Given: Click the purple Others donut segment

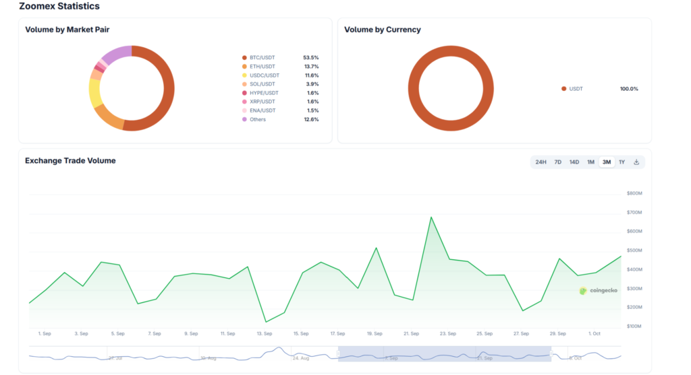Looking at the screenshot, I should tap(117, 54).
